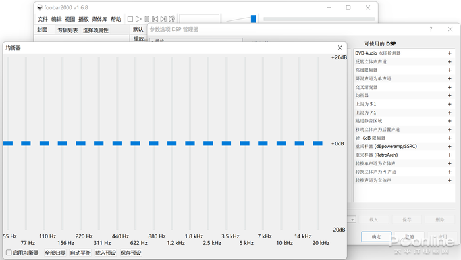461x260 pixels.
Task: Pause playback using the pause icon
Action: pos(147,19)
